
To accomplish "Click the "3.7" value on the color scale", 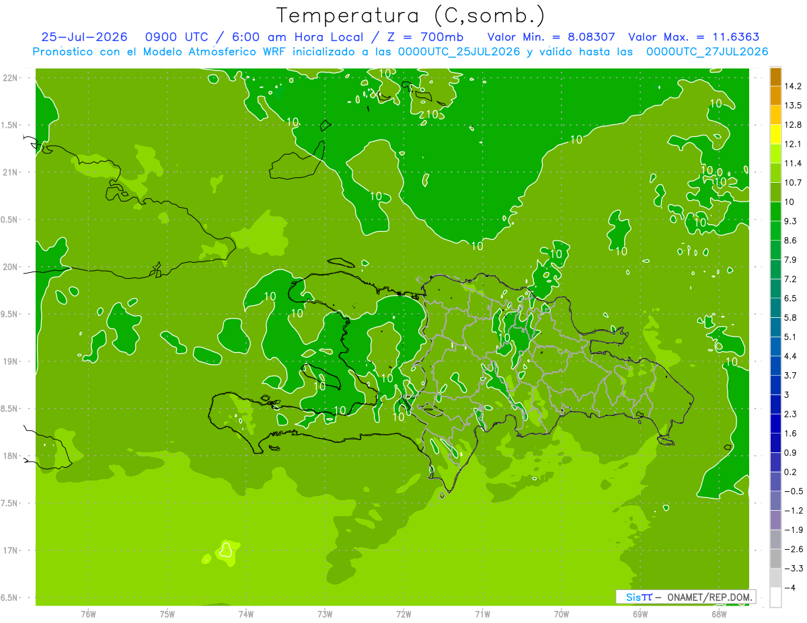I will 791,375.
